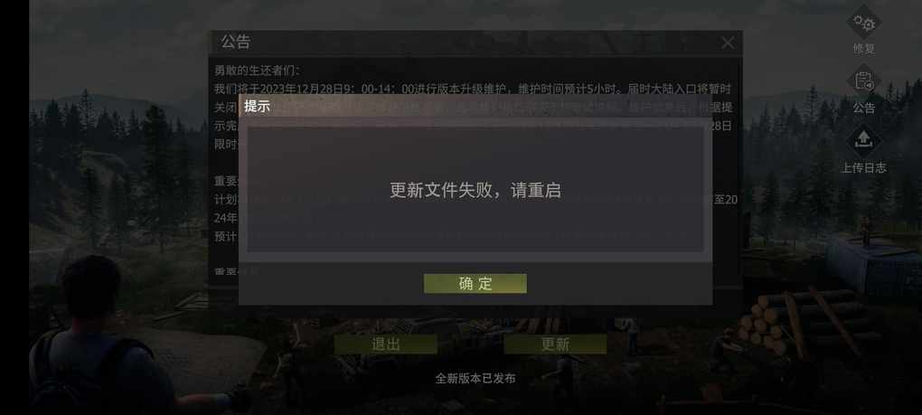Select the 修复 text label under the gear

(864, 49)
